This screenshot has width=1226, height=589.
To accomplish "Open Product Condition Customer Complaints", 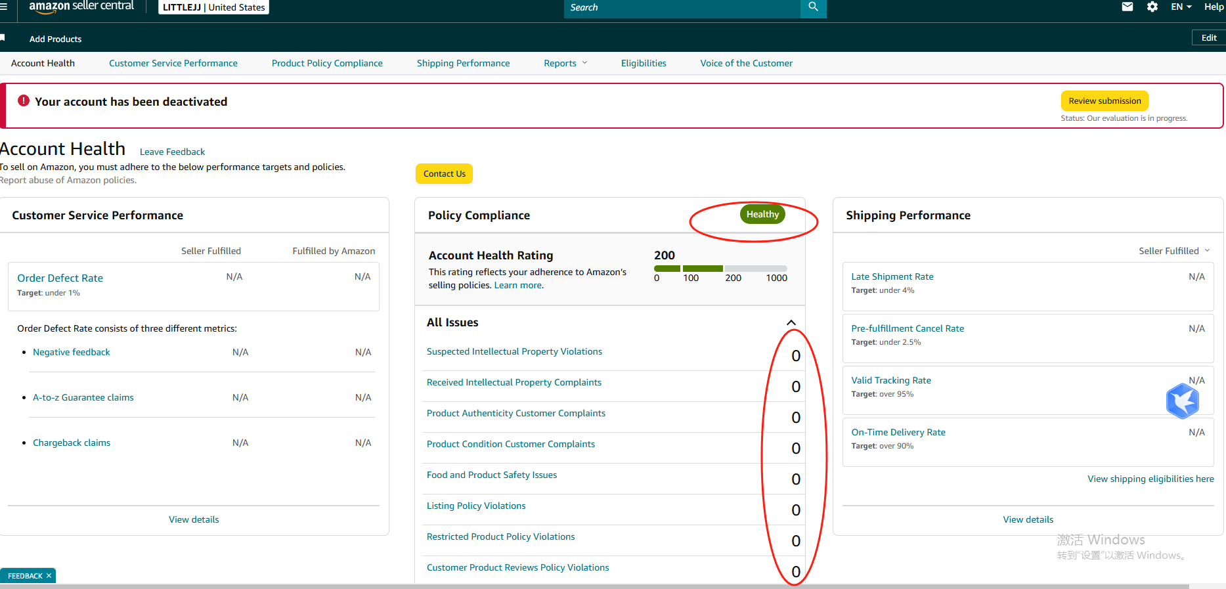I will 511,444.
